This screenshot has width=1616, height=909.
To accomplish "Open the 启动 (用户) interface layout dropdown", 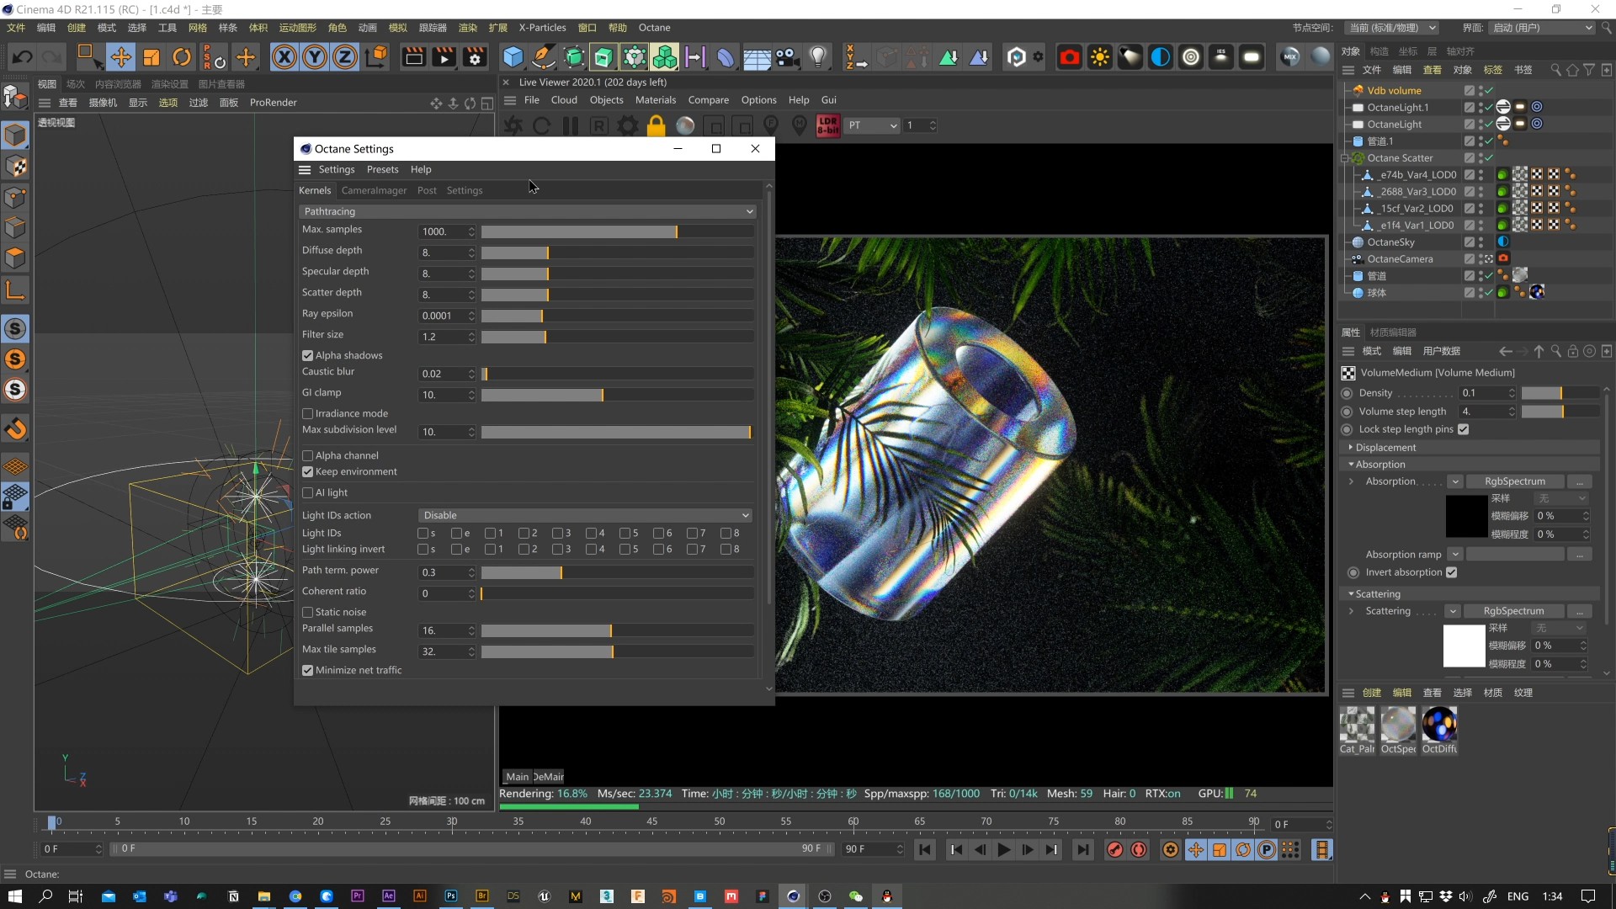I will pyautogui.click(x=1542, y=28).
